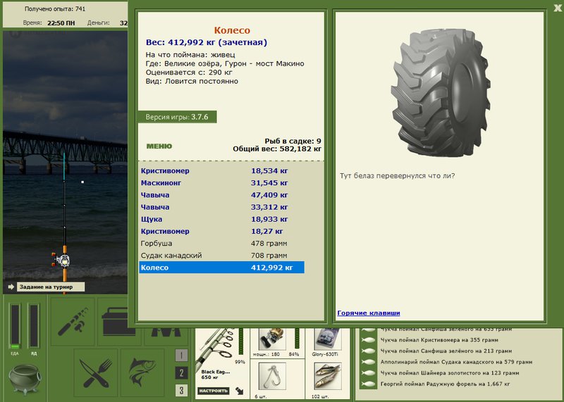The height and width of the screenshot is (402, 564).
Task: Select the live bait fish thumbnail
Action: (x=327, y=376)
